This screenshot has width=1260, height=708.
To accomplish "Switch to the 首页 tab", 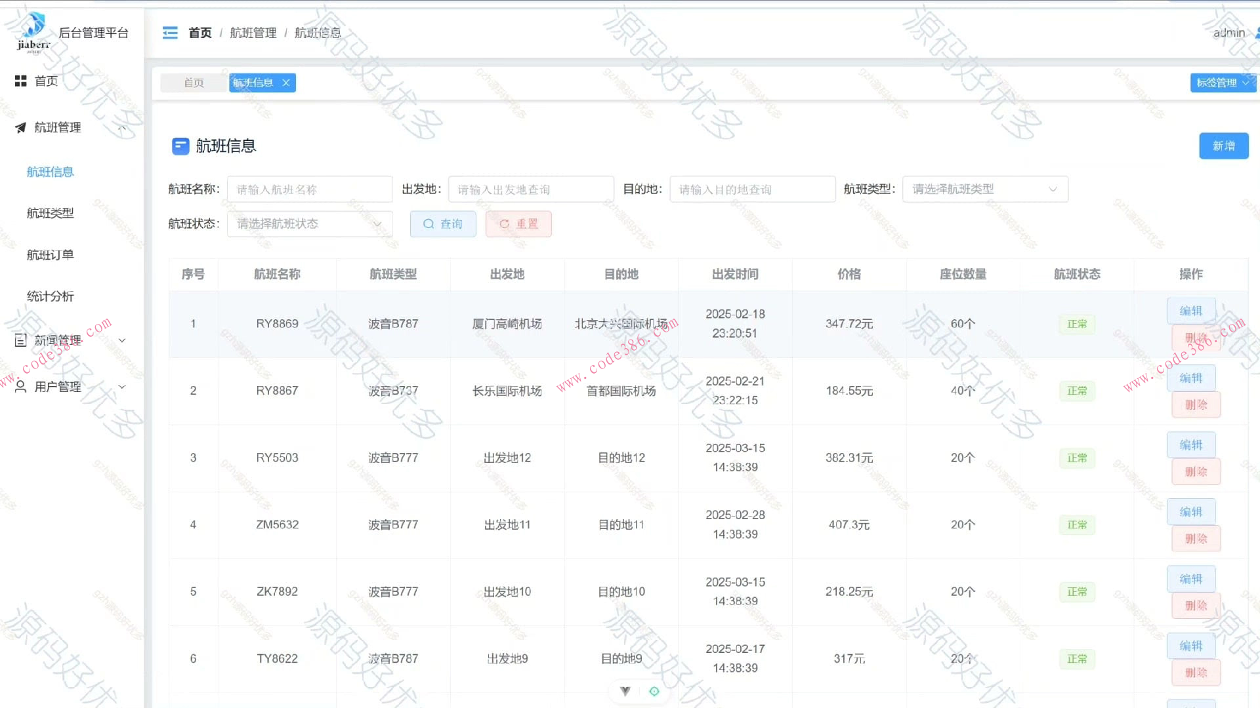I will click(x=193, y=83).
